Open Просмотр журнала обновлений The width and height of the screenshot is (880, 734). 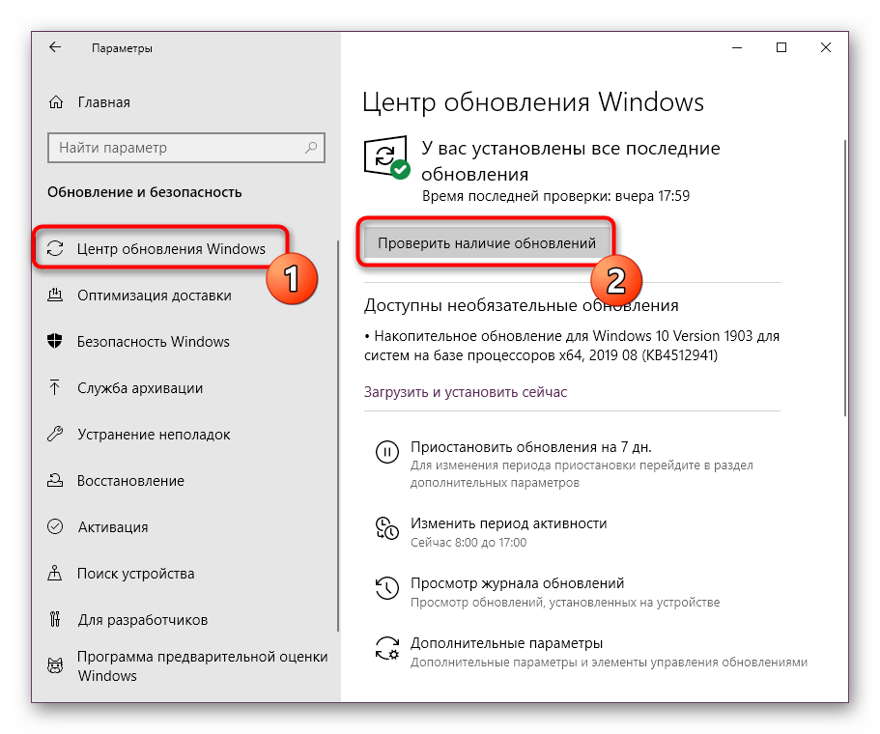pos(517,583)
